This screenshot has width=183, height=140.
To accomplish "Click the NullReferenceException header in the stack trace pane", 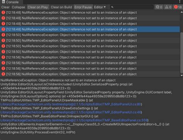I will coord(58,80).
